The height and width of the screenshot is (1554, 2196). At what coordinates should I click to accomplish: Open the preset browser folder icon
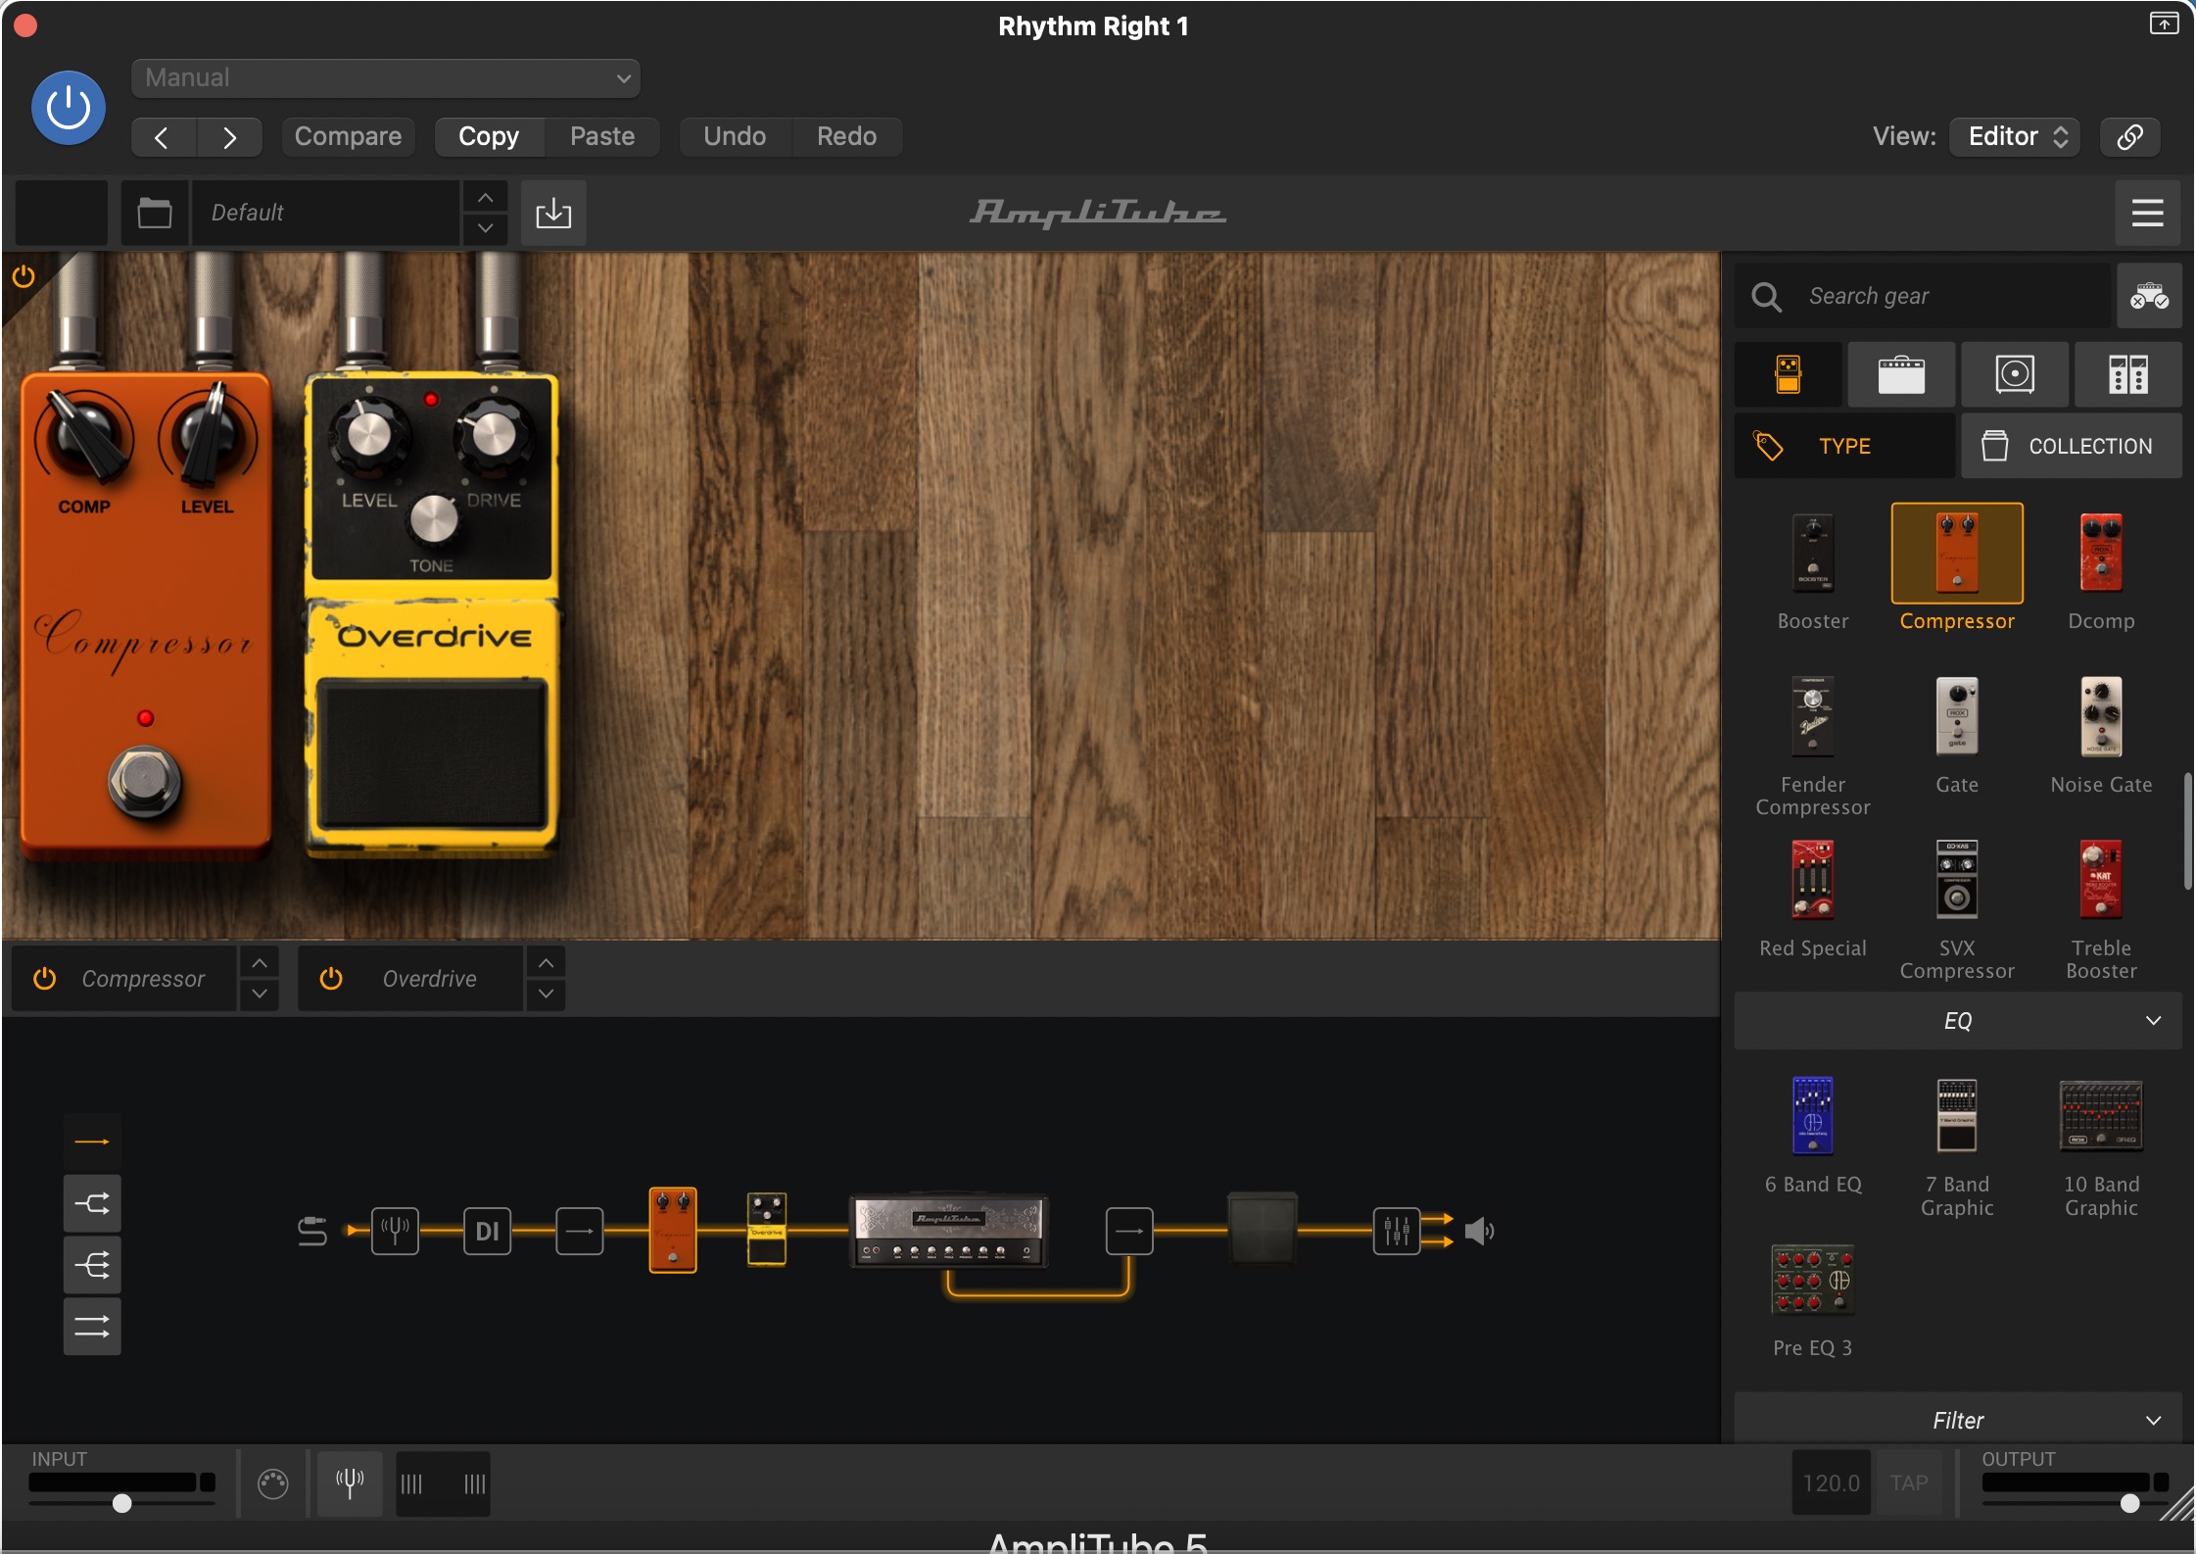tap(155, 213)
